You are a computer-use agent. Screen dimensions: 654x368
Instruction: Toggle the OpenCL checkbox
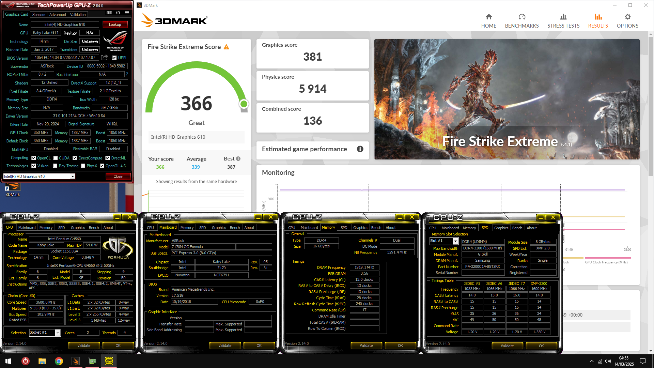[34, 158]
